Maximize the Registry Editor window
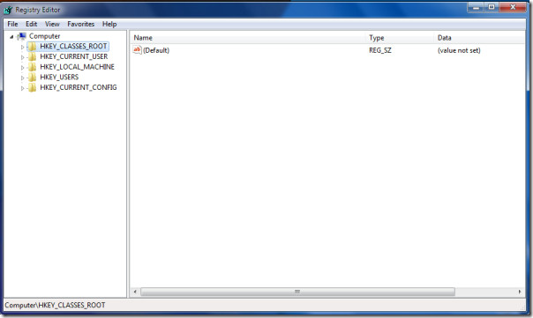The width and height of the screenshot is (533, 318). tap(492, 7)
